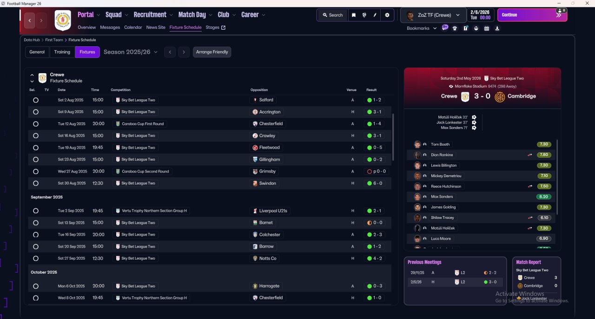595x319 pixels.
Task: Click the Search button
Action: [x=332, y=15]
